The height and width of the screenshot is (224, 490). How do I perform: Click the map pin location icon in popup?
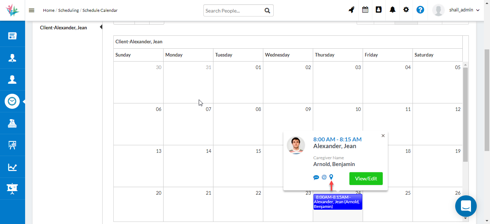coord(331,177)
